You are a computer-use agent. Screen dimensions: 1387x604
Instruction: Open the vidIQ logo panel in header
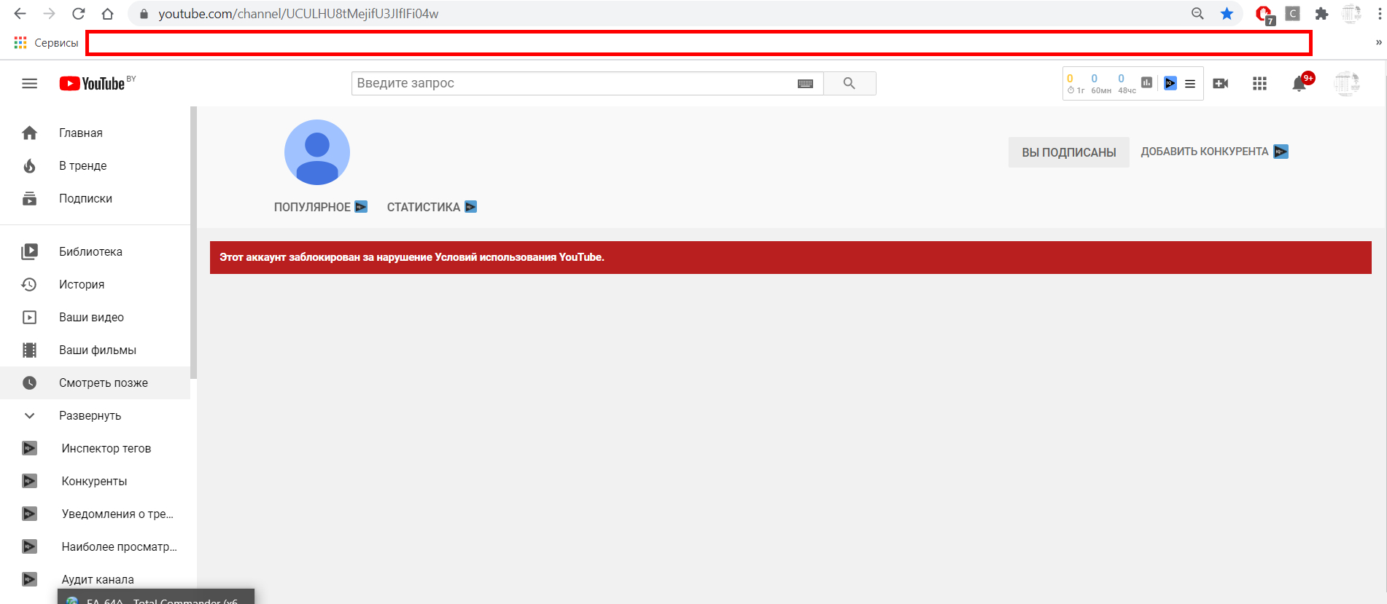[1170, 83]
